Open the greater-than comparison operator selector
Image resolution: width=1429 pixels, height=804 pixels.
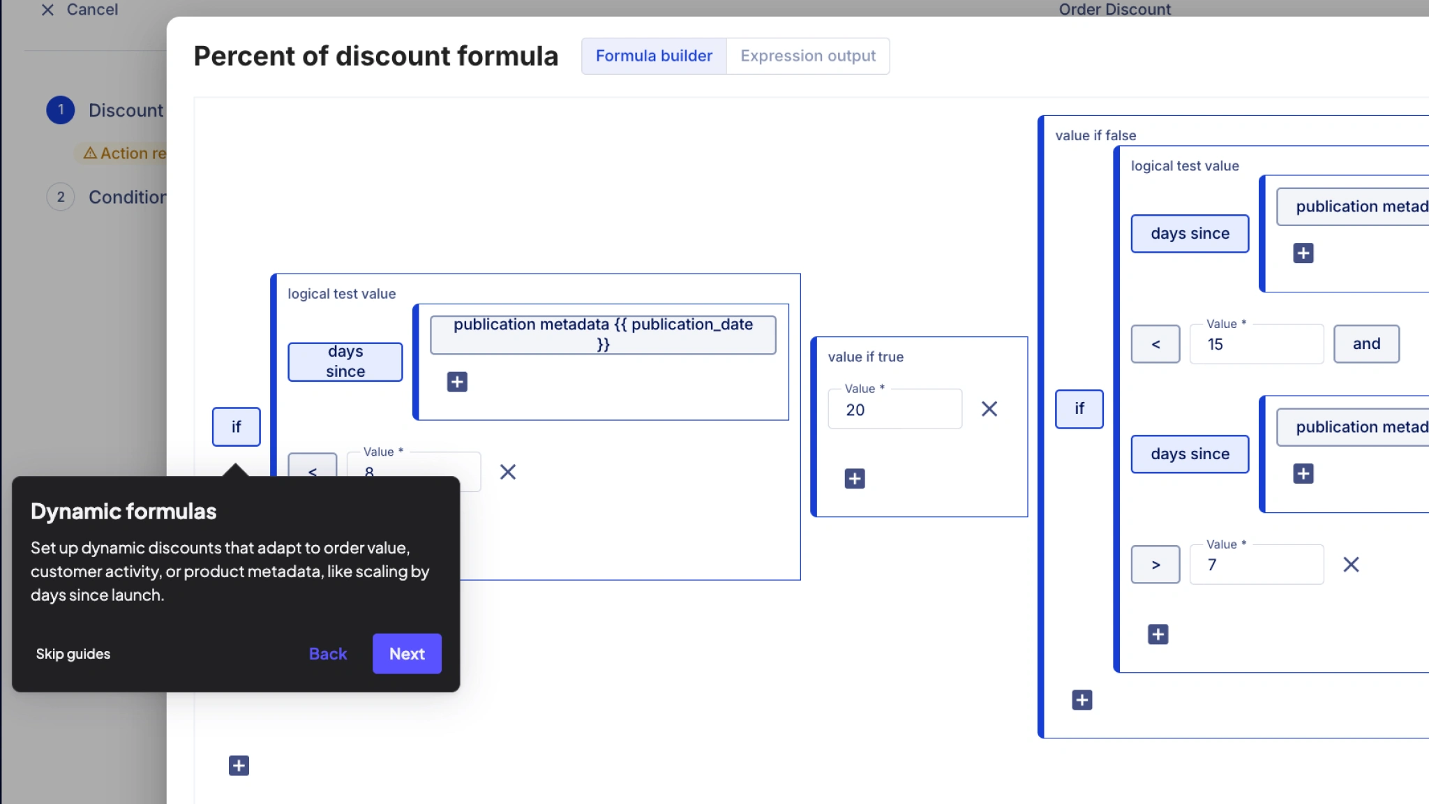pos(1155,565)
